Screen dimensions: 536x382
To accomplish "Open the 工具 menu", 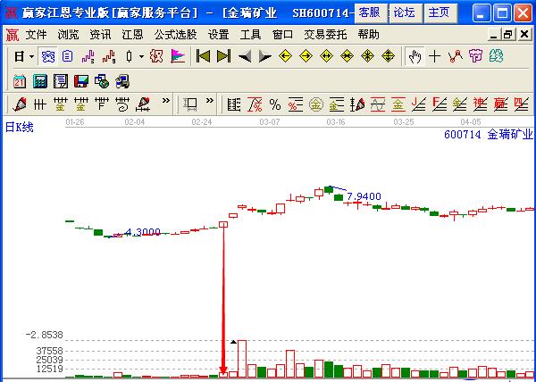I will (250, 35).
